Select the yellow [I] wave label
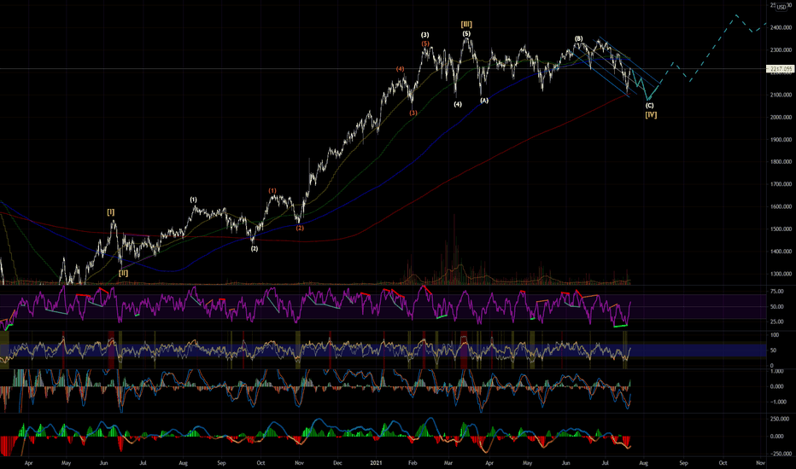 (x=111, y=212)
